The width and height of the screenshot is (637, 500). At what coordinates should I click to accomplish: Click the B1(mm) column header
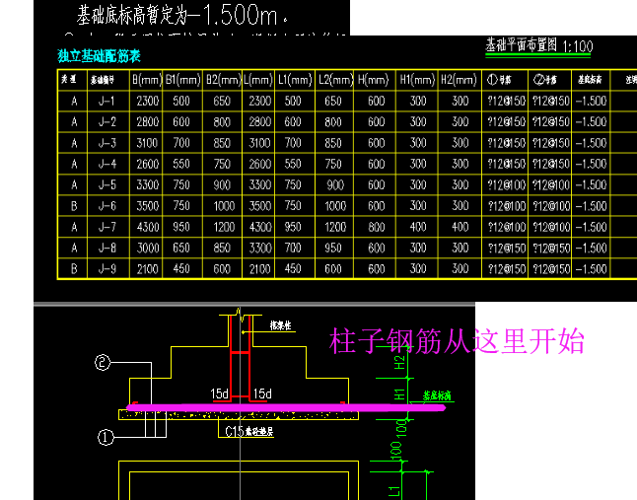[x=182, y=80]
